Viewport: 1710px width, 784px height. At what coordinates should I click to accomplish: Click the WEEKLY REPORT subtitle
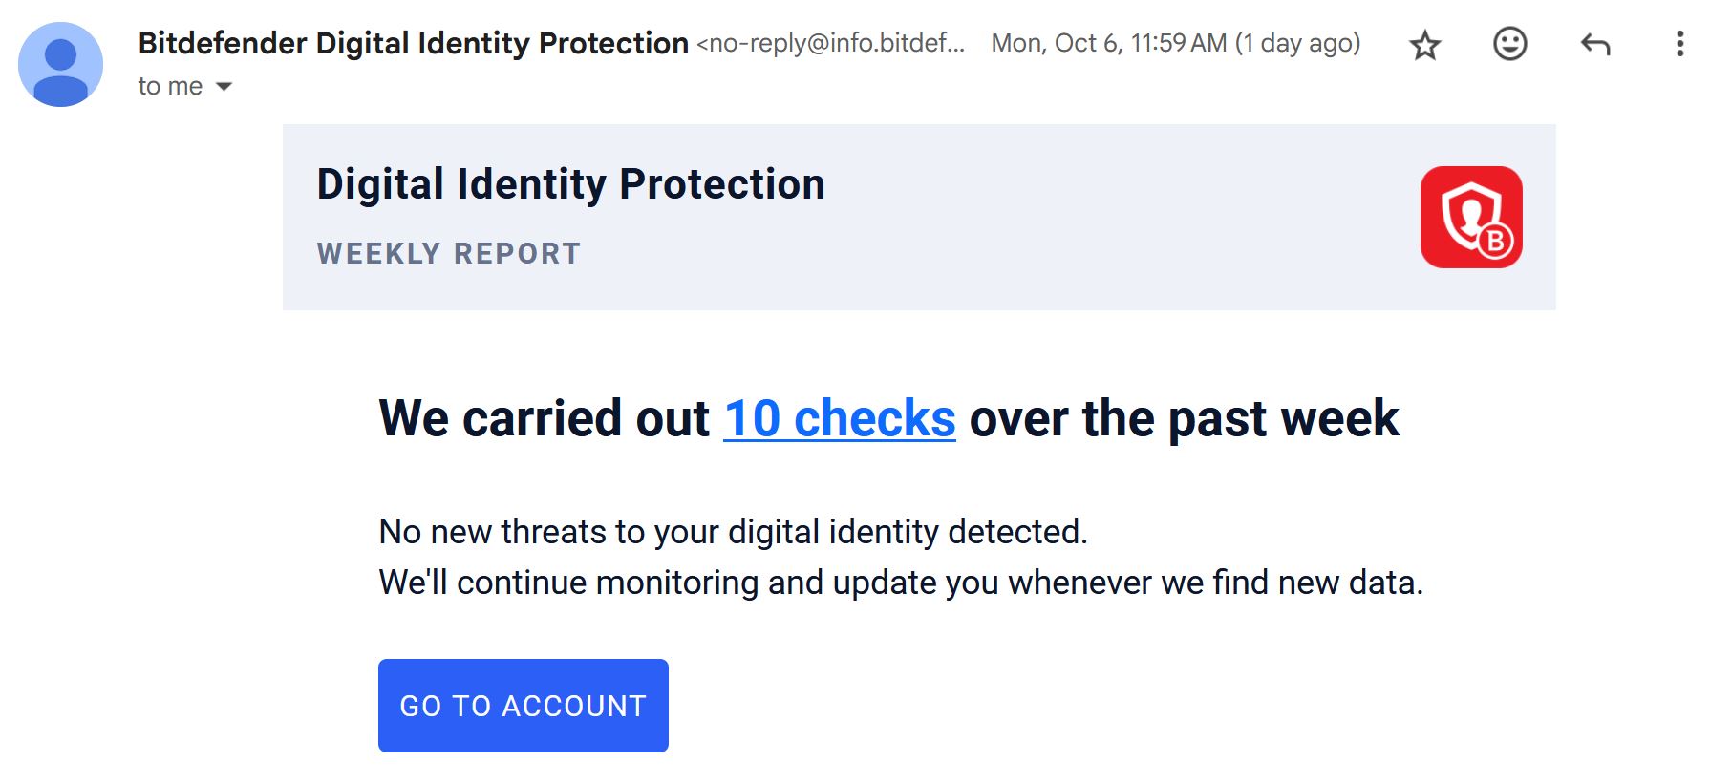click(448, 253)
